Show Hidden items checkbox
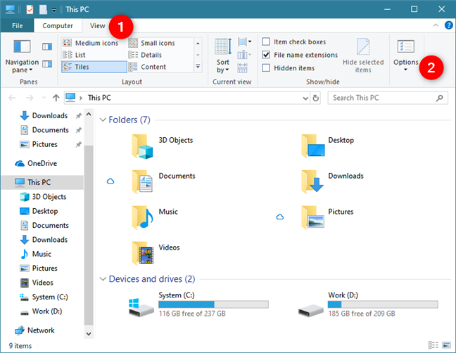This screenshot has width=456, height=353. (267, 68)
